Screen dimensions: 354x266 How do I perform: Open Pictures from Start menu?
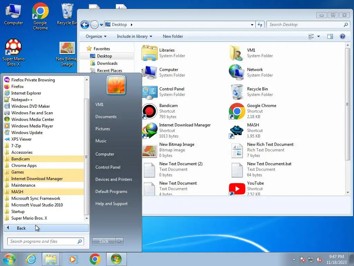(103, 129)
